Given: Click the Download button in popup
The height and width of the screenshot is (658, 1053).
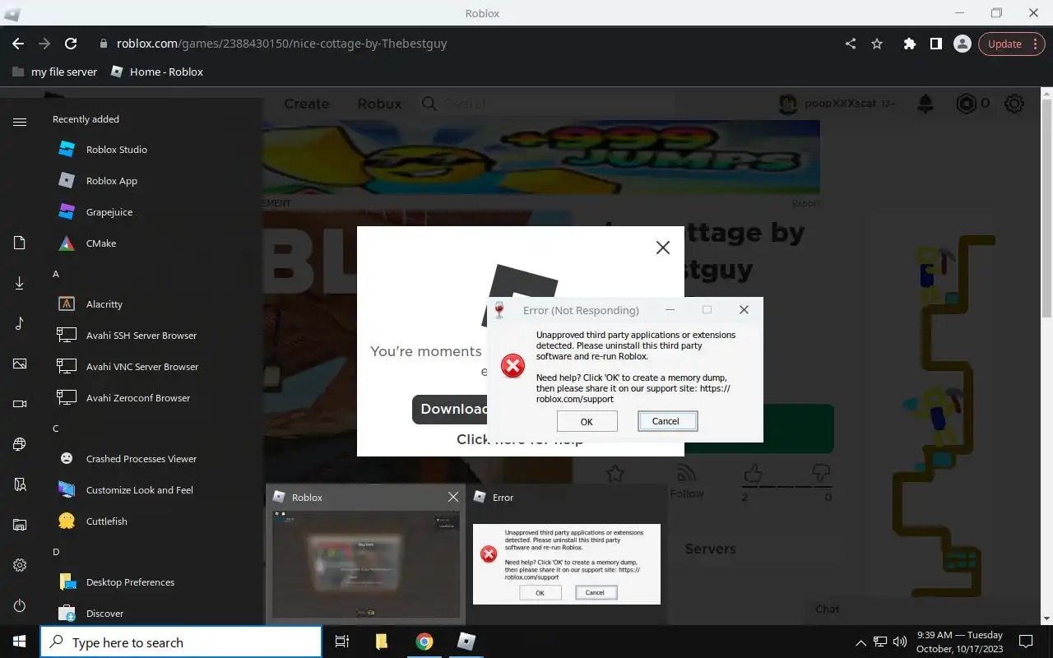Looking at the screenshot, I should coord(451,409).
